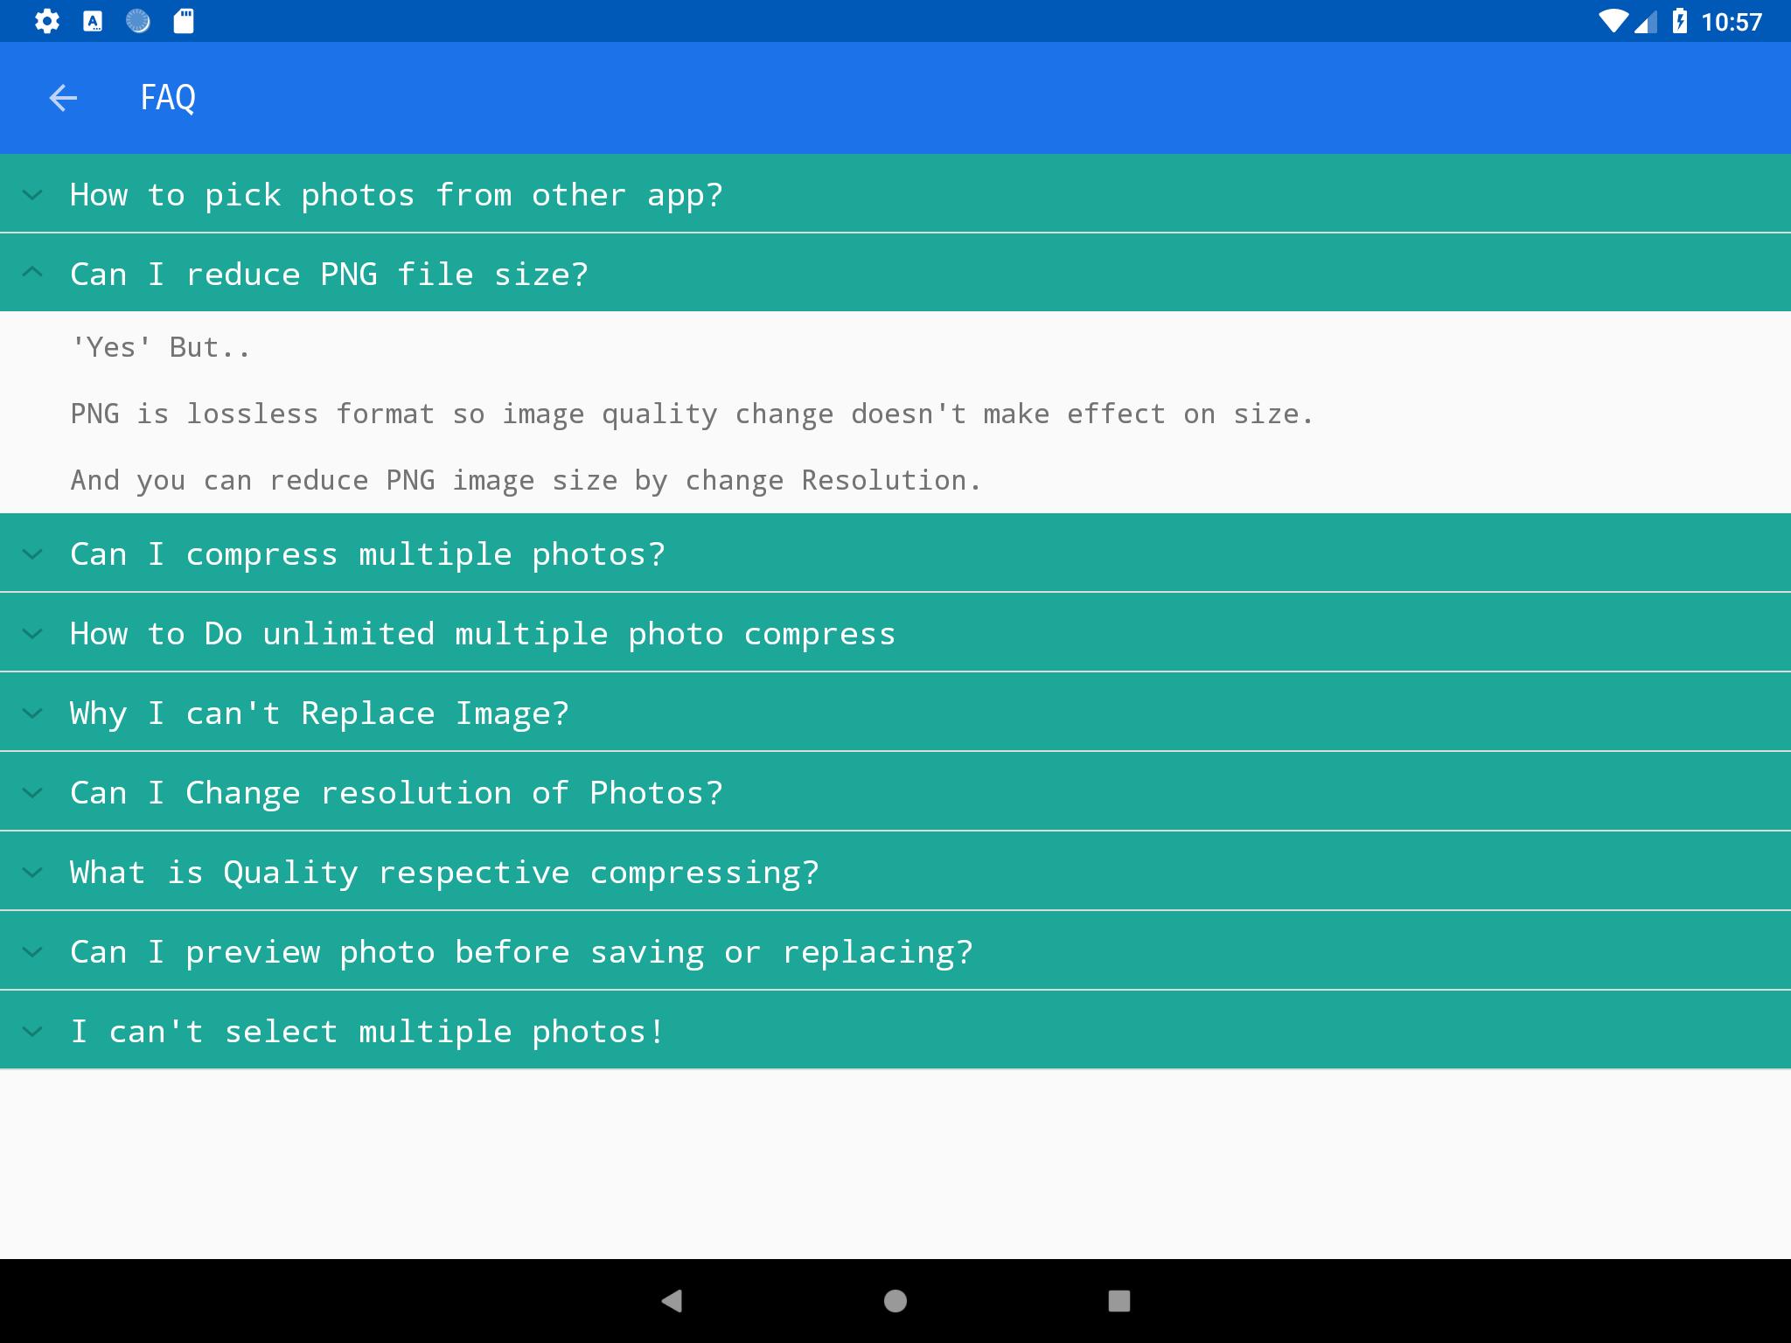1791x1343 pixels.
Task: Tap the SD card status icon
Action: pos(184,21)
